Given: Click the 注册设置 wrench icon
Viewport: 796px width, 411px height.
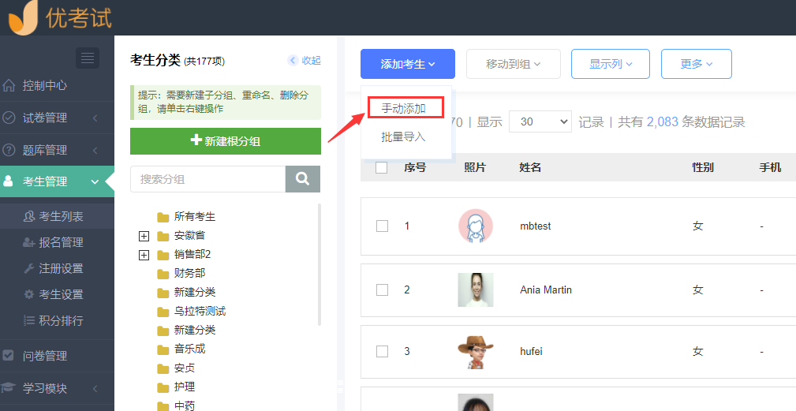Looking at the screenshot, I should tap(29, 268).
